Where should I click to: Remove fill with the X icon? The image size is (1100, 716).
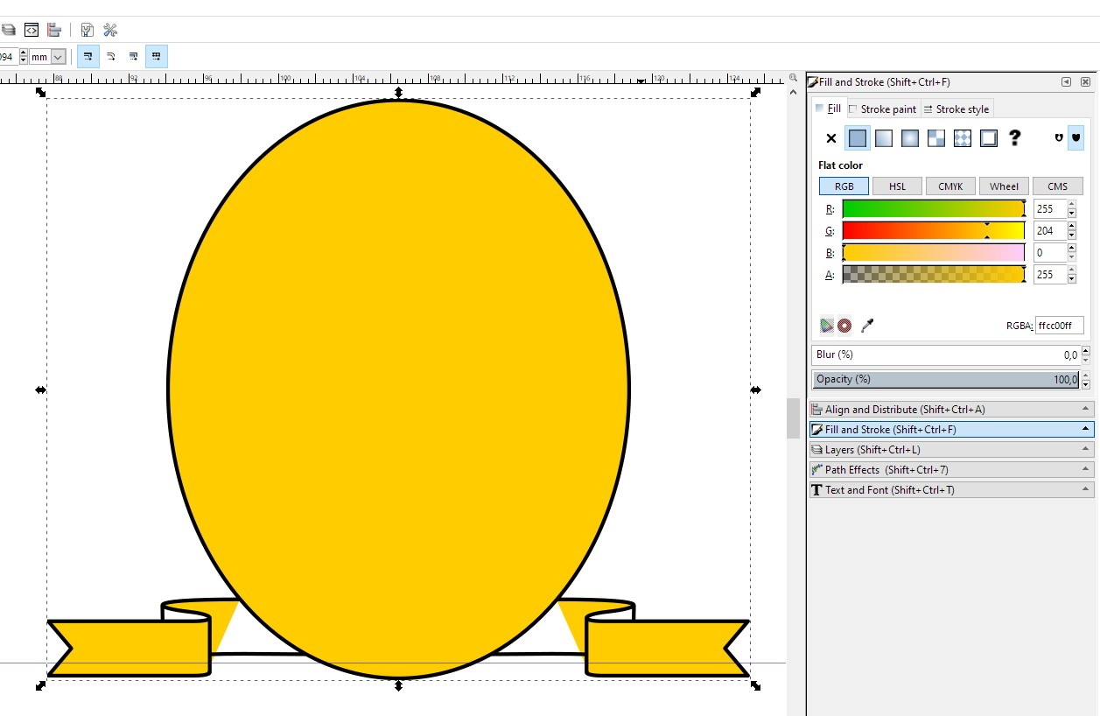pos(830,137)
